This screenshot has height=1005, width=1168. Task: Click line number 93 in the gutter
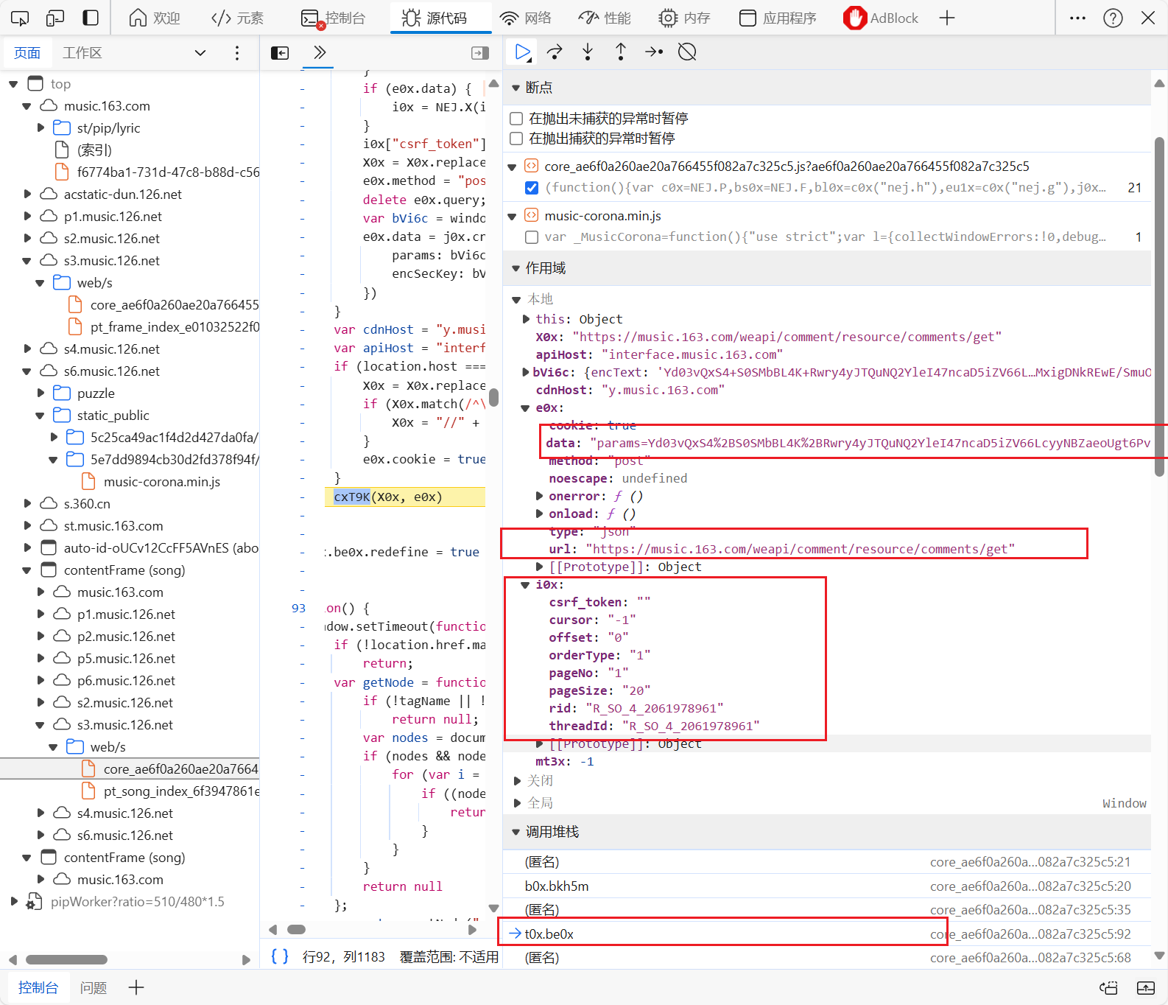tap(298, 608)
